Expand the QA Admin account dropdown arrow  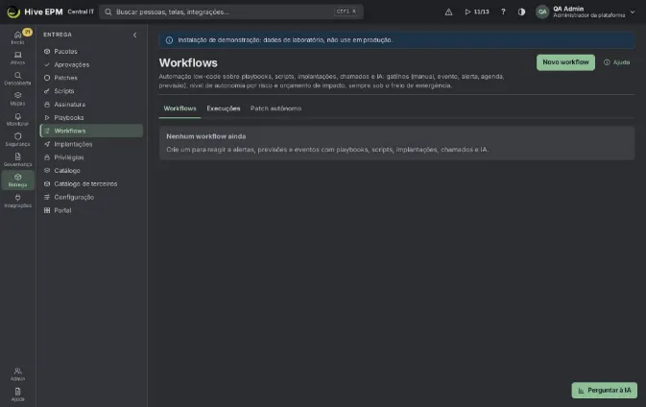click(633, 12)
